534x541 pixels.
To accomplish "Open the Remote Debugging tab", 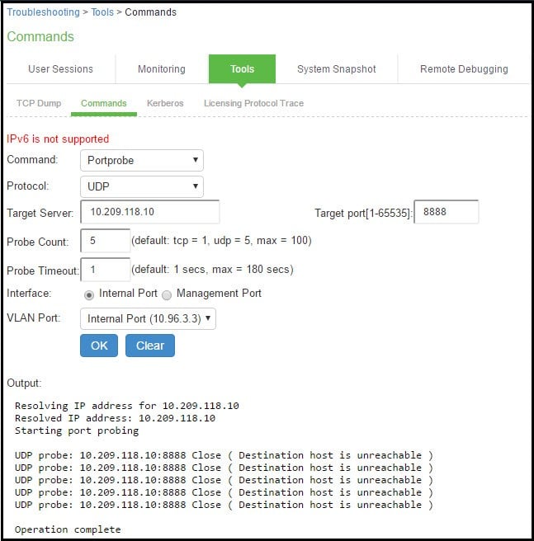I will [x=464, y=69].
